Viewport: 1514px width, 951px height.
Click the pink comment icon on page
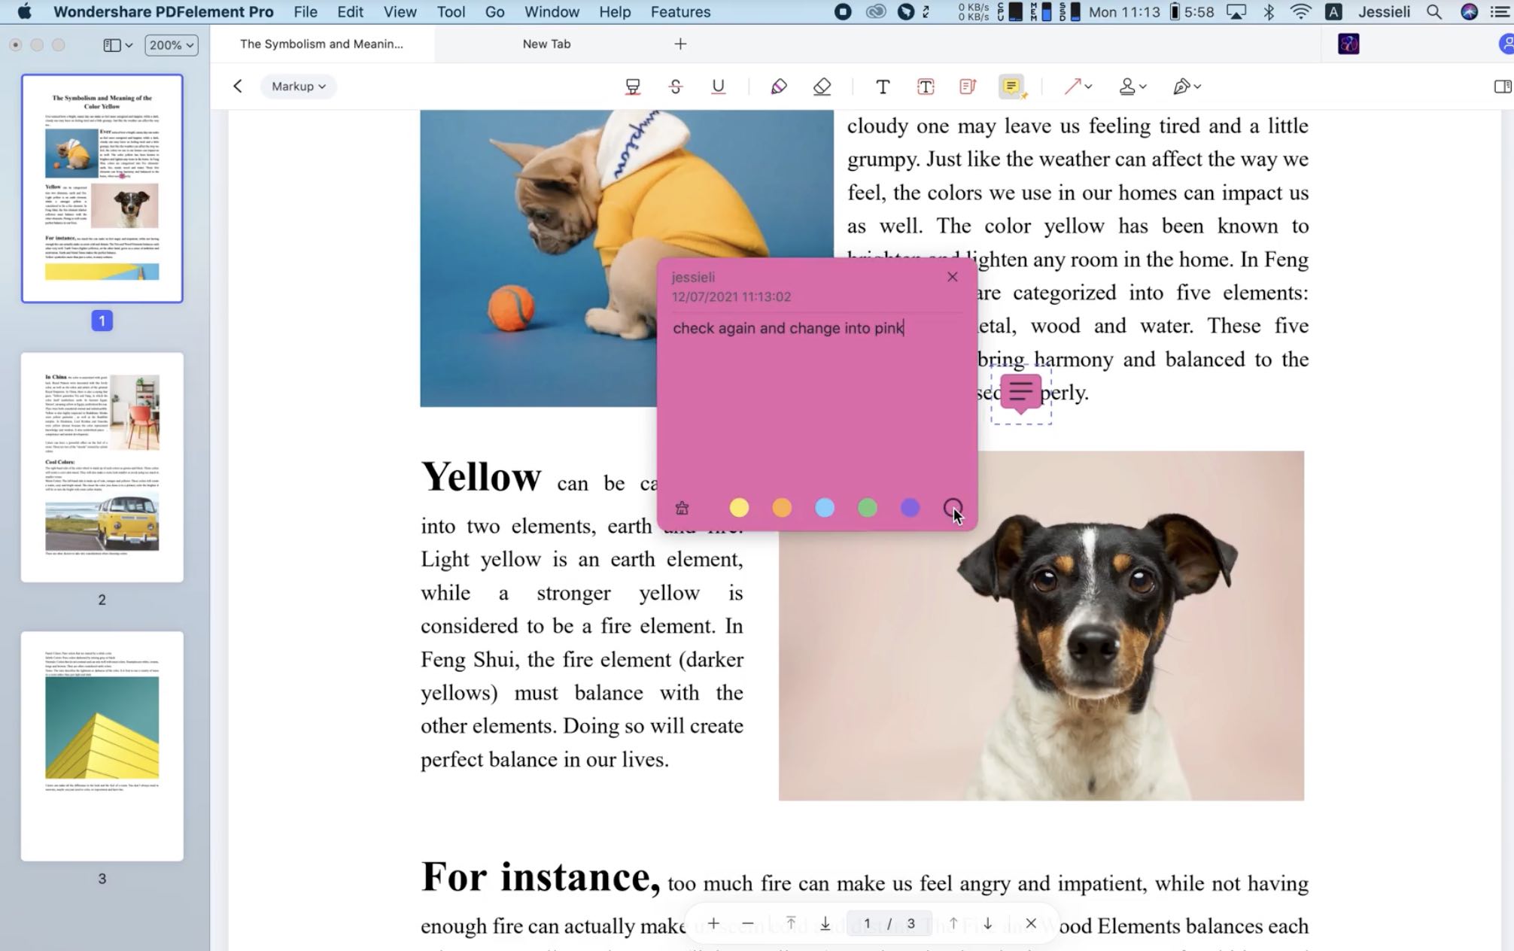point(1020,392)
